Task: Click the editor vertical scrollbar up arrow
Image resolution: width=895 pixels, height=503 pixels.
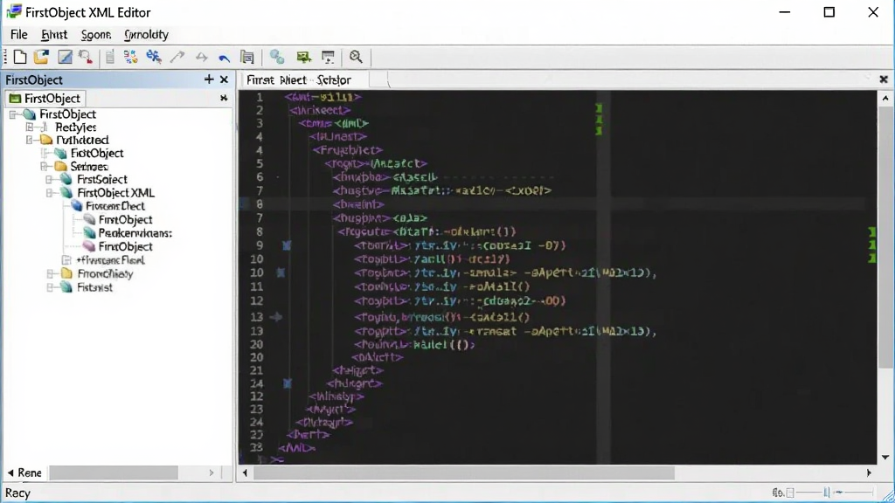Action: [885, 98]
